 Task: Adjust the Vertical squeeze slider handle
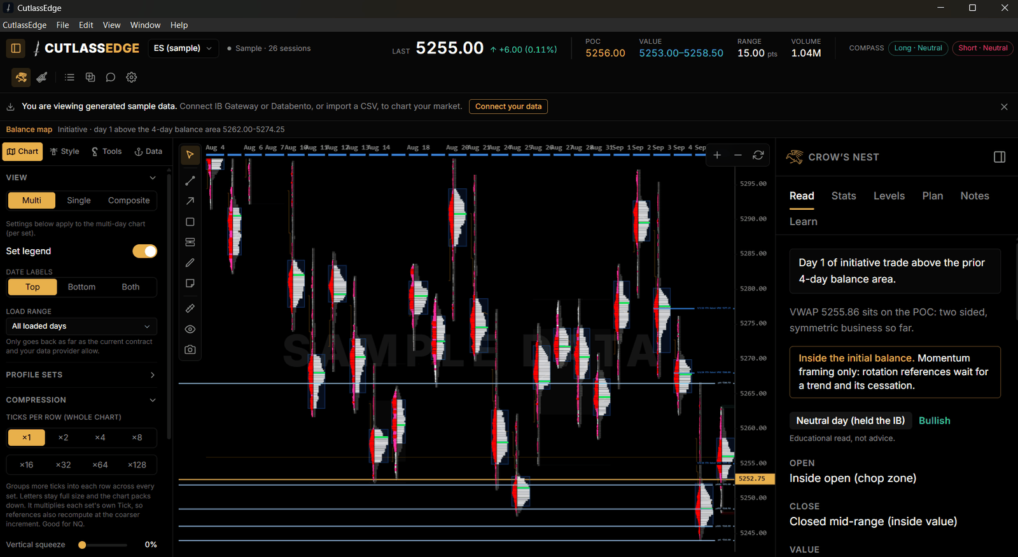pyautogui.click(x=82, y=545)
